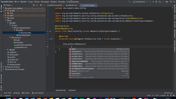Click SecurityConfig breadcrumb at editor bottom

(x=61, y=90)
